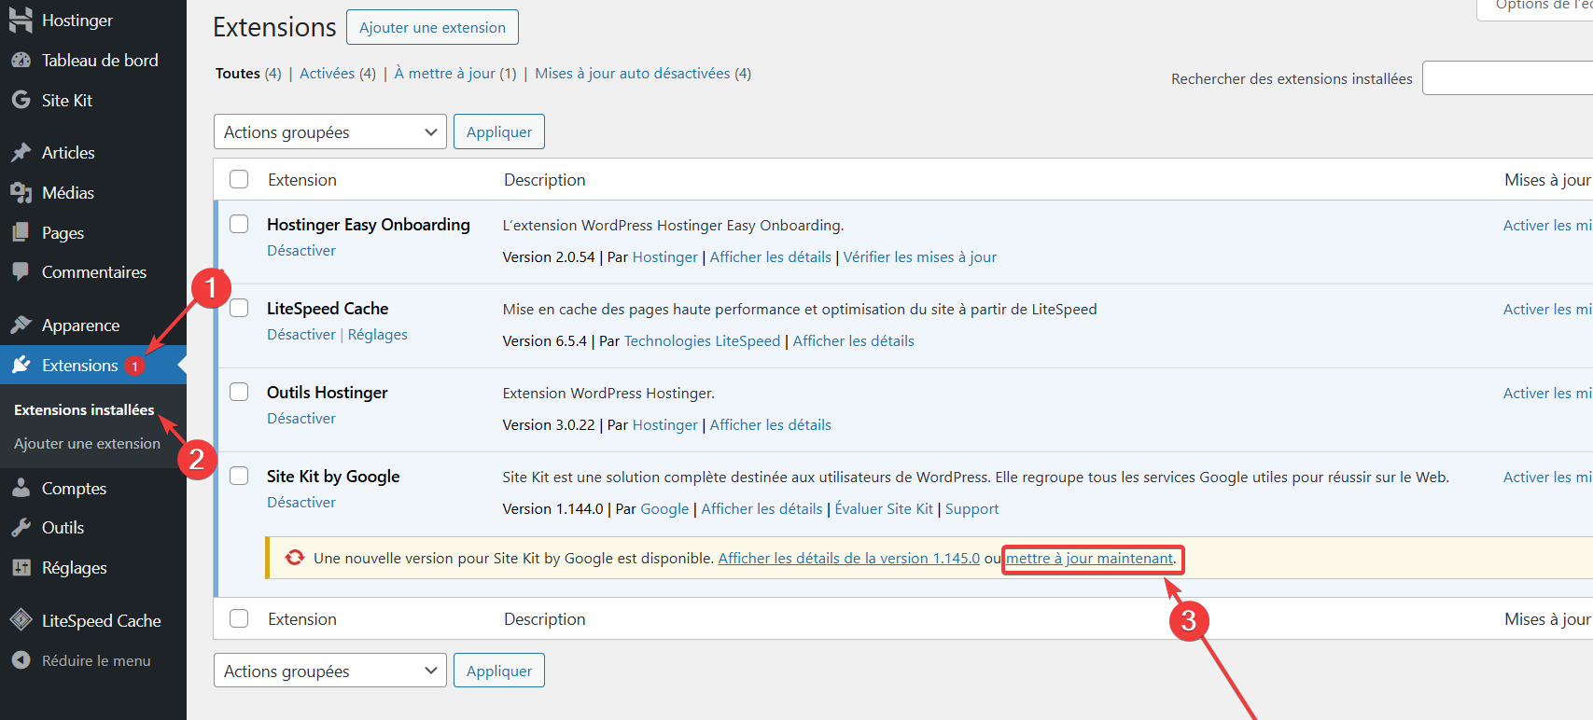Viewport: 1593px width, 720px height.
Task: Click the Commentaires speech bubble icon
Action: [x=21, y=271]
